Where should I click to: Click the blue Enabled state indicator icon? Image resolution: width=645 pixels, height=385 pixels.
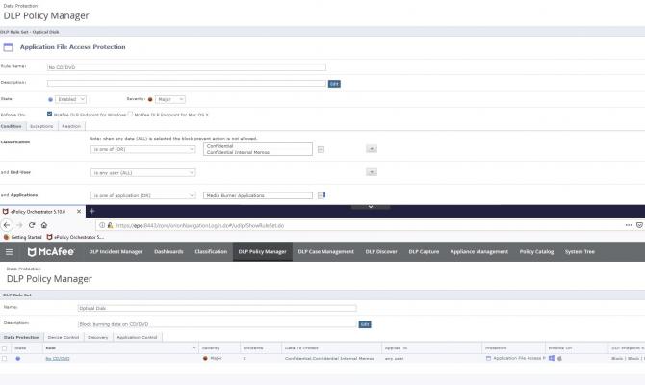[51, 99]
